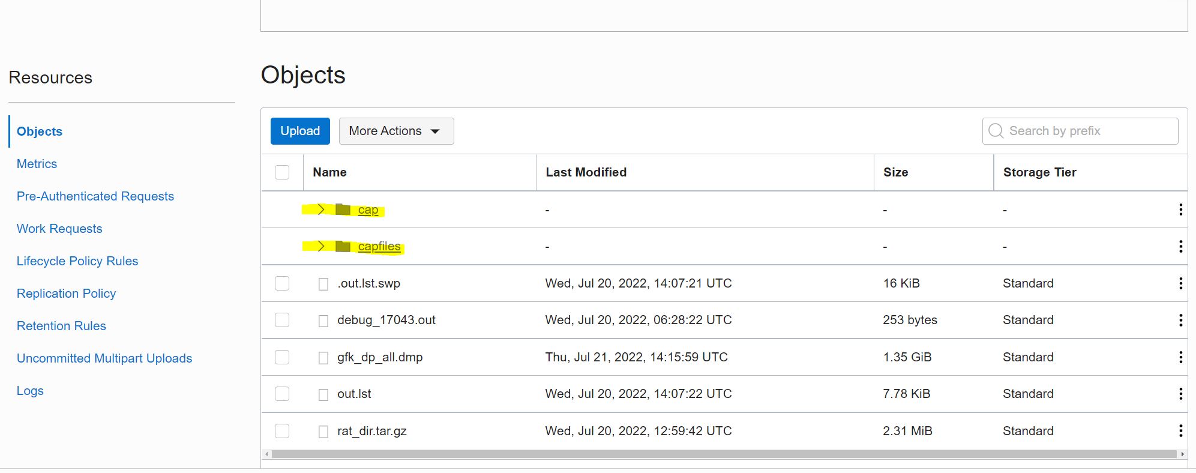Click the Storage Tier column header
The height and width of the screenshot is (473, 1196).
coord(1039,172)
